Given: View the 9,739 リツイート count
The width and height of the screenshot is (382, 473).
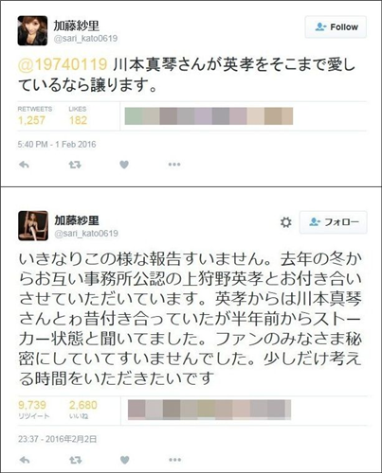Looking at the screenshot, I should click(x=32, y=405).
